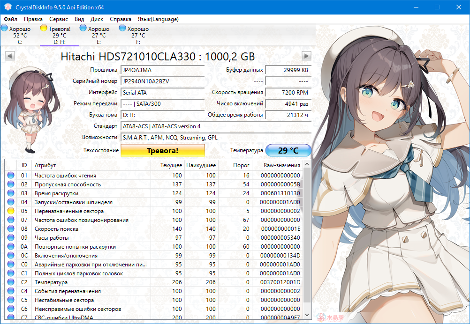Screen dimensions: 470x324
Task: Click the blue status icon for disk C:
Action: (x=5, y=28)
